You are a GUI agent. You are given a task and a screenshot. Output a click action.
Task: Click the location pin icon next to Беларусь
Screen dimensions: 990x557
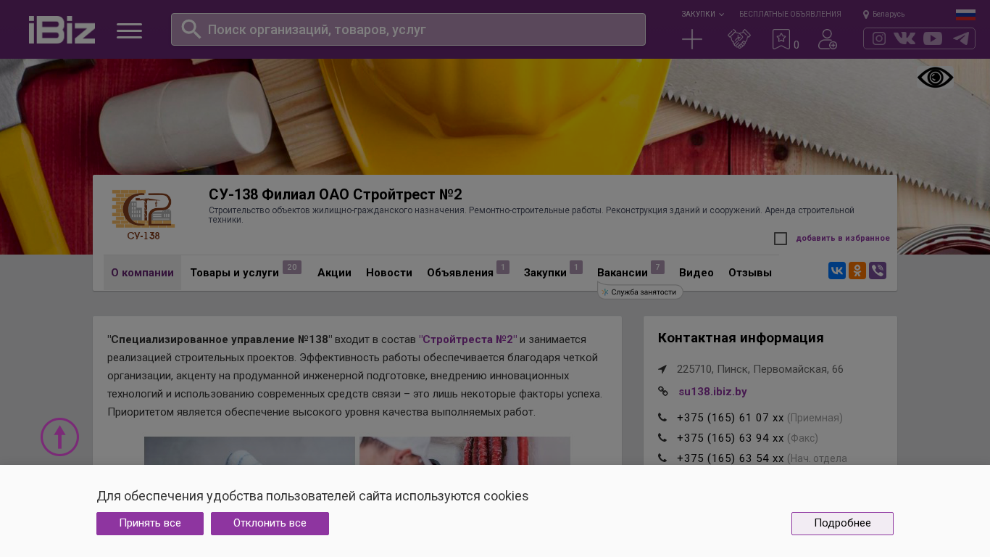(x=866, y=15)
